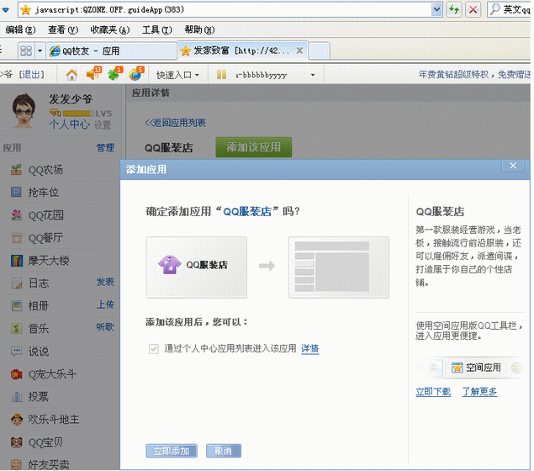Close the 发家致富 tab
Screen dimensions: 534x471
(x=299, y=50)
